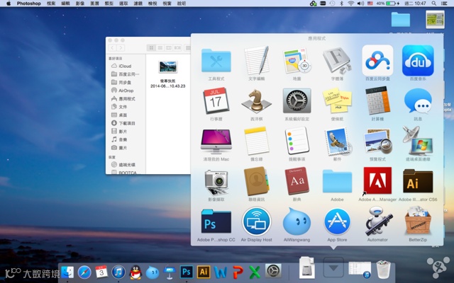
Task: Open the Photoshop application menu in menu bar
Action: click(x=28, y=4)
